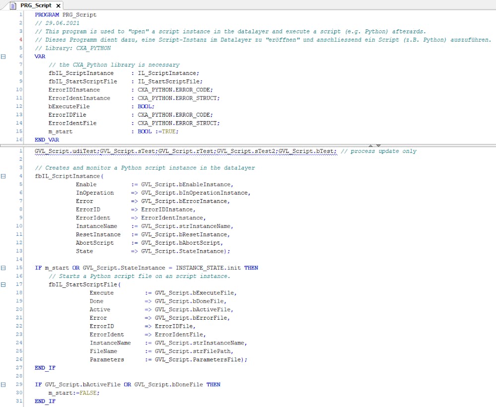
Task: Close the PRG_Script tab
Action: (x=58, y=5)
